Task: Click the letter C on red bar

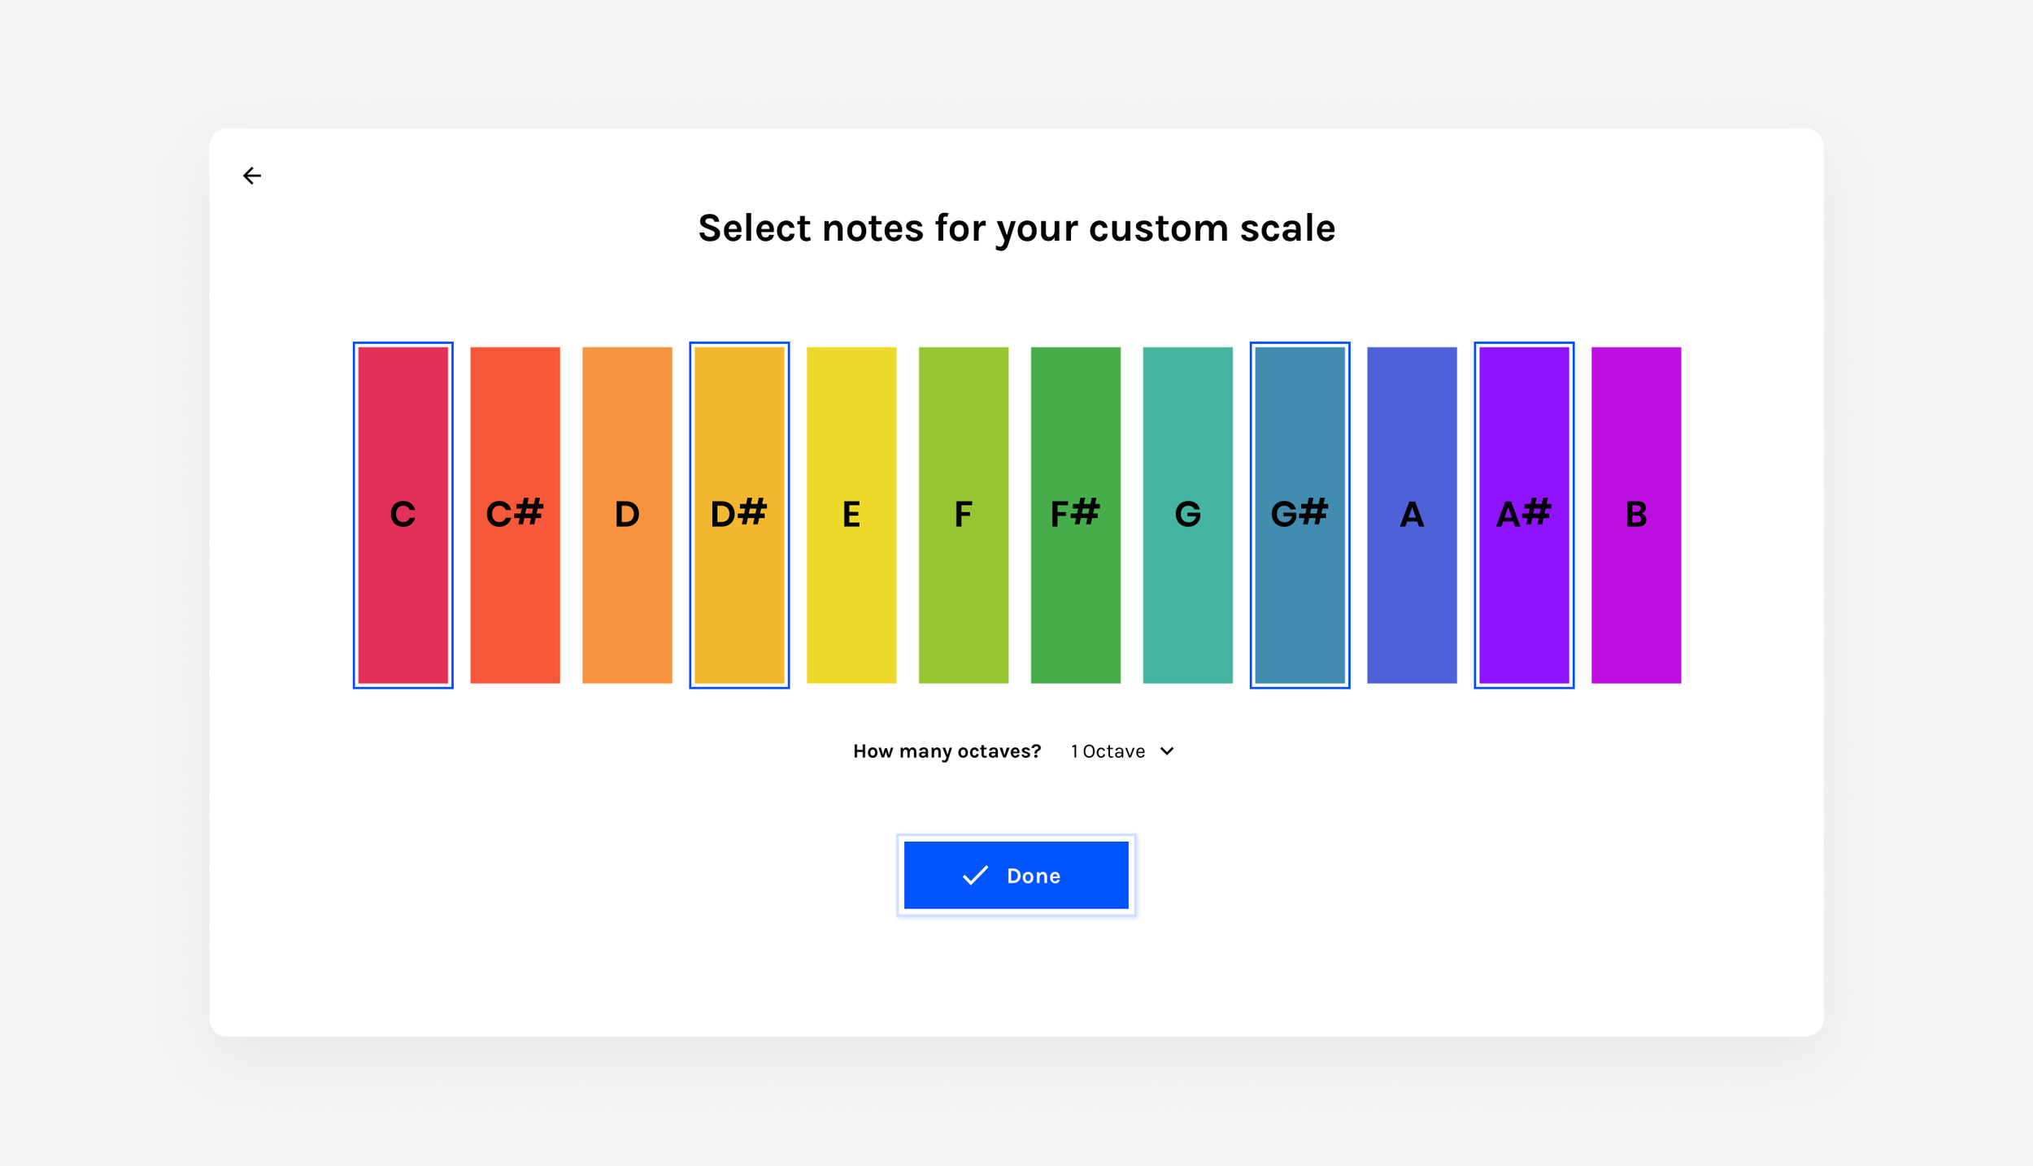Action: [x=403, y=515]
